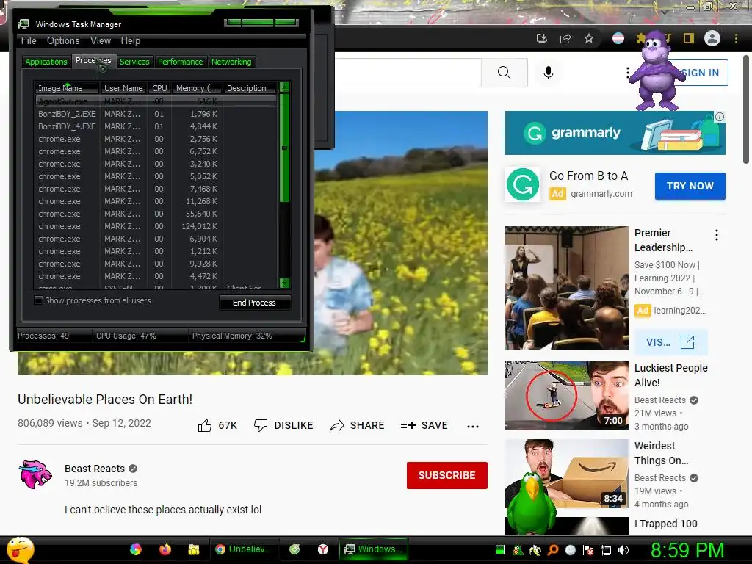Switch to the Networking tab
Viewport: 752px width, 564px height.
[231, 62]
